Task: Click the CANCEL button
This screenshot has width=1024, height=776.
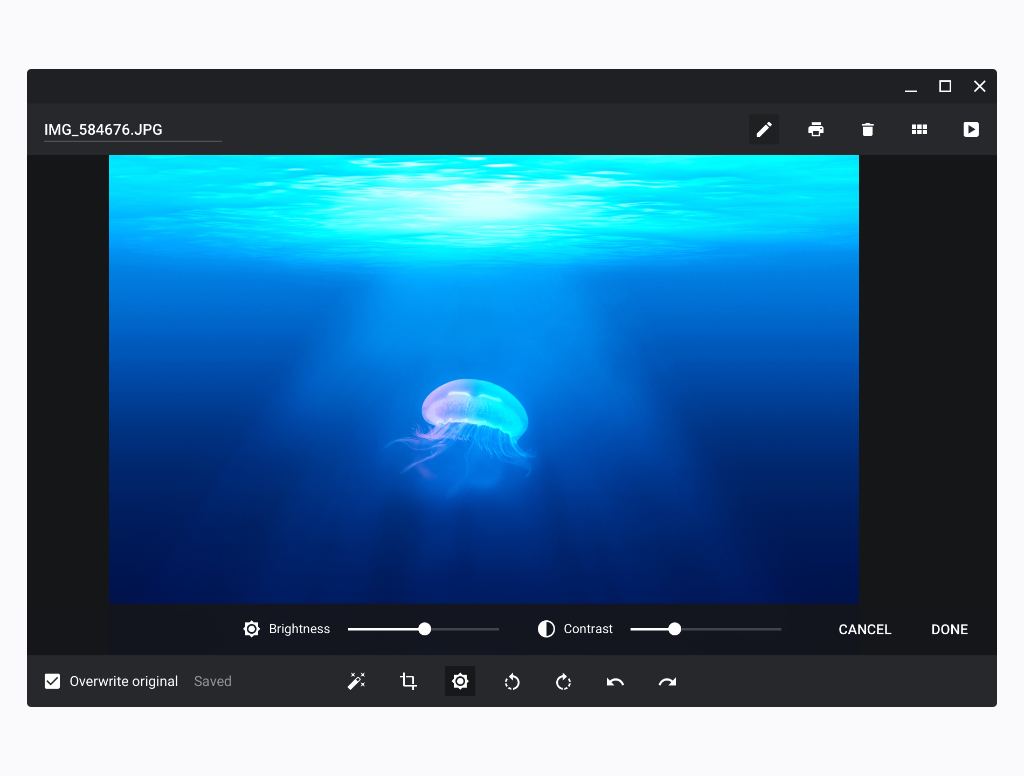Action: point(865,629)
